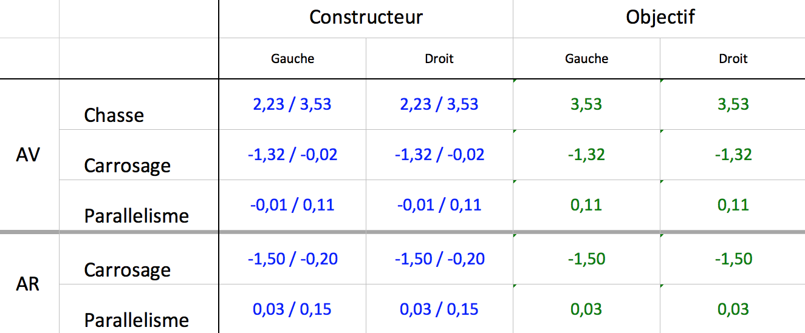The width and height of the screenshot is (805, 333).
Task: Select the AV Carrosage label cell
Action: 139,155
